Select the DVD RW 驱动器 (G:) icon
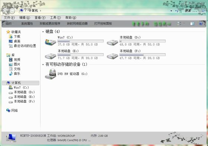This screenshot has width=208, height=146. [51, 74]
